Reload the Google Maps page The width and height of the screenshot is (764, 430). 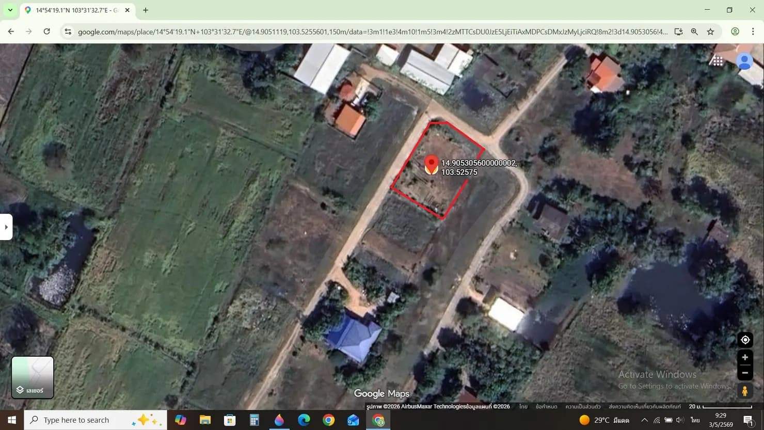pos(46,31)
